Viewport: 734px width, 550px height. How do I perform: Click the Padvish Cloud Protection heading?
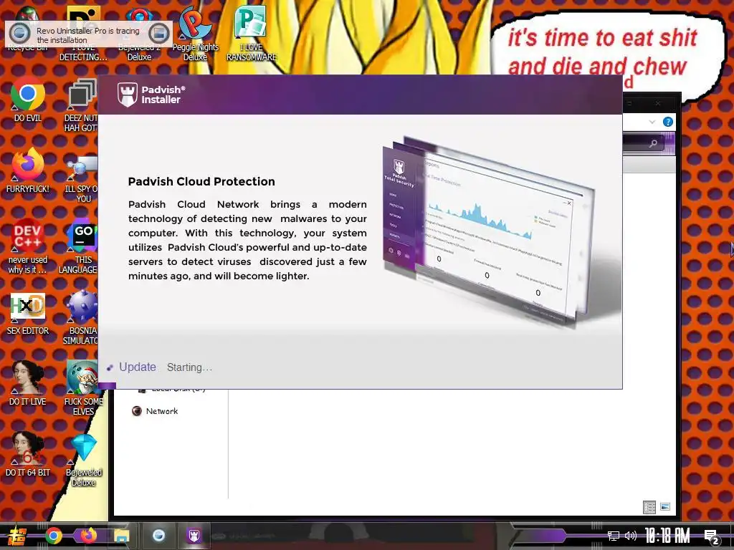click(201, 181)
